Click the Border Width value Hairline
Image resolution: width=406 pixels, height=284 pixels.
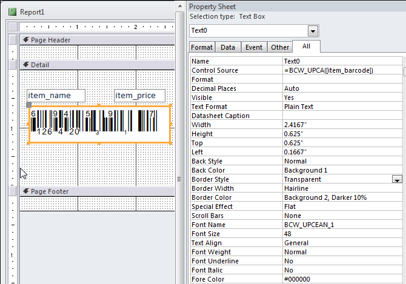coord(342,188)
